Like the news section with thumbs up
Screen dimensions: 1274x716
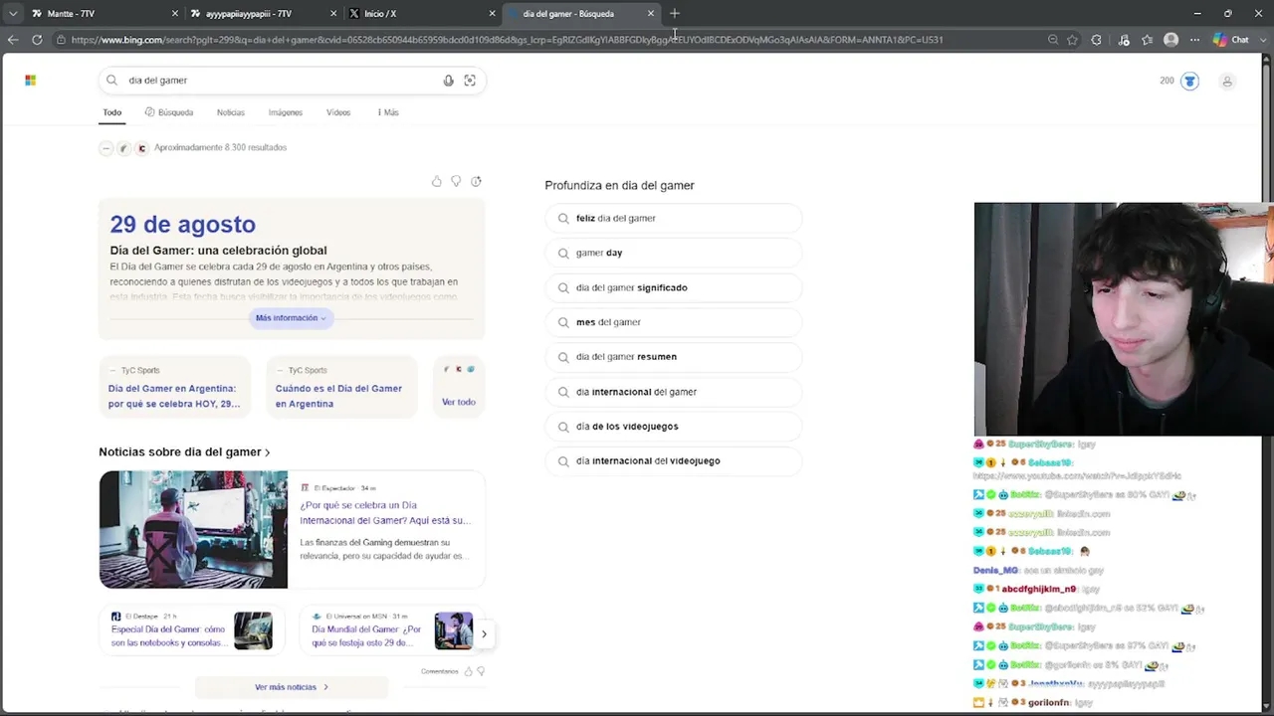coord(468,671)
